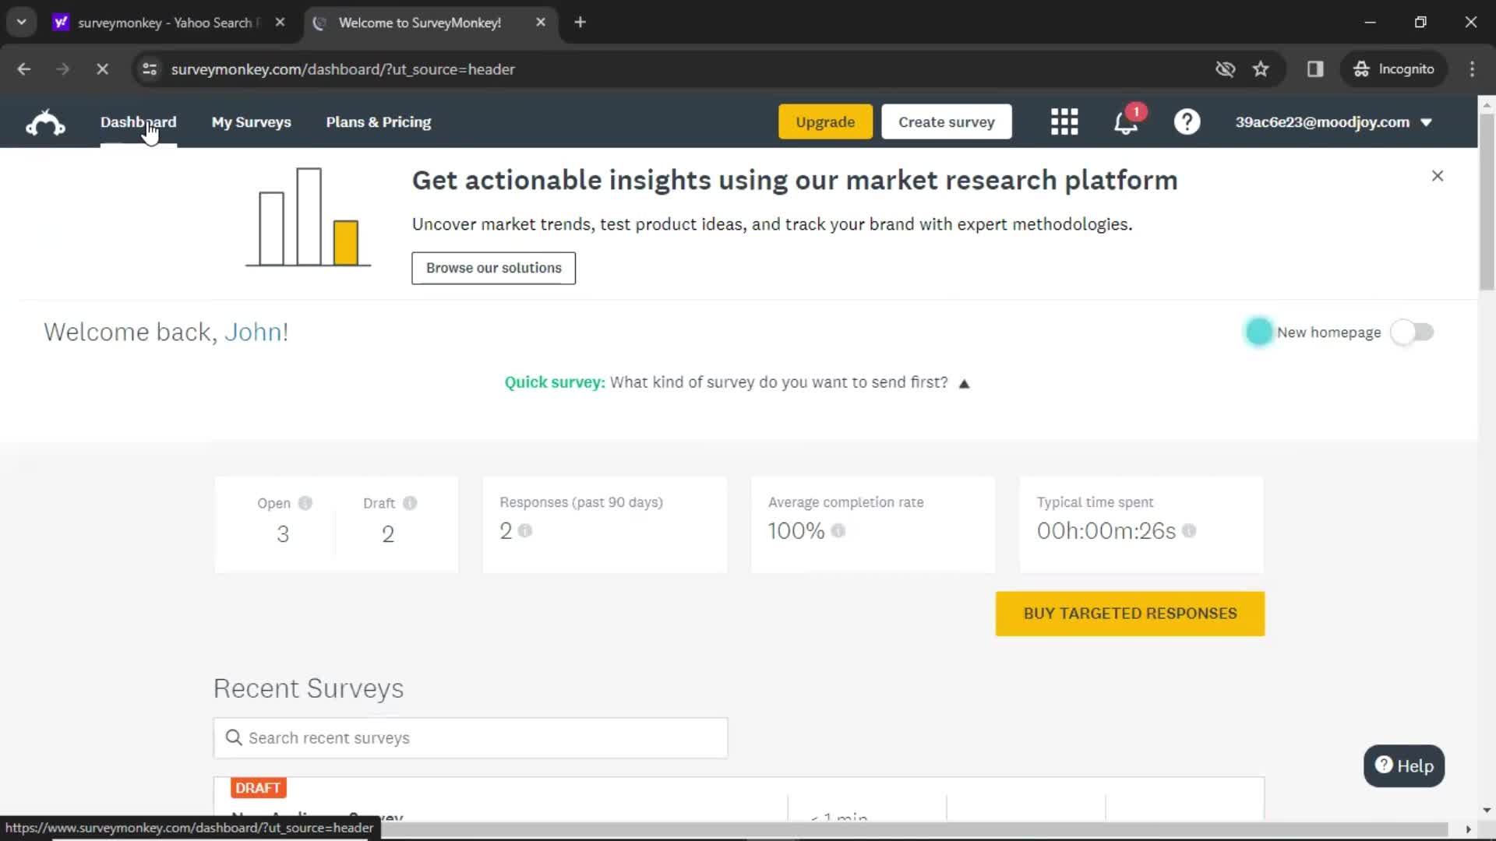This screenshot has width=1496, height=841.
Task: Click the Upgrade yellow button
Action: pos(825,122)
